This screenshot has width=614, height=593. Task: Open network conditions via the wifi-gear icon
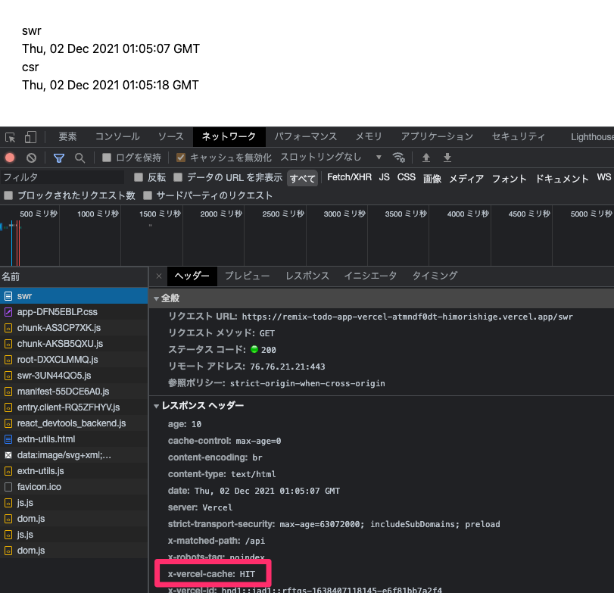click(x=399, y=158)
